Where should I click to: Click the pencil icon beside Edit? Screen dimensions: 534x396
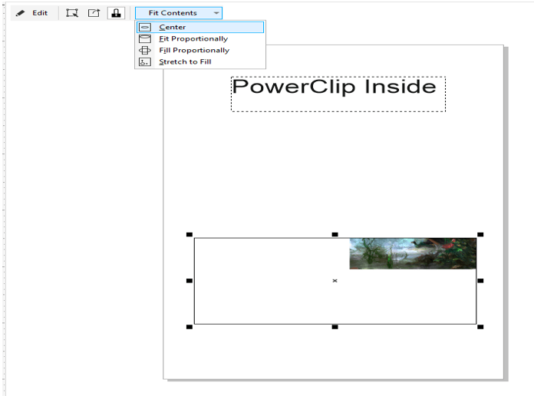20,13
